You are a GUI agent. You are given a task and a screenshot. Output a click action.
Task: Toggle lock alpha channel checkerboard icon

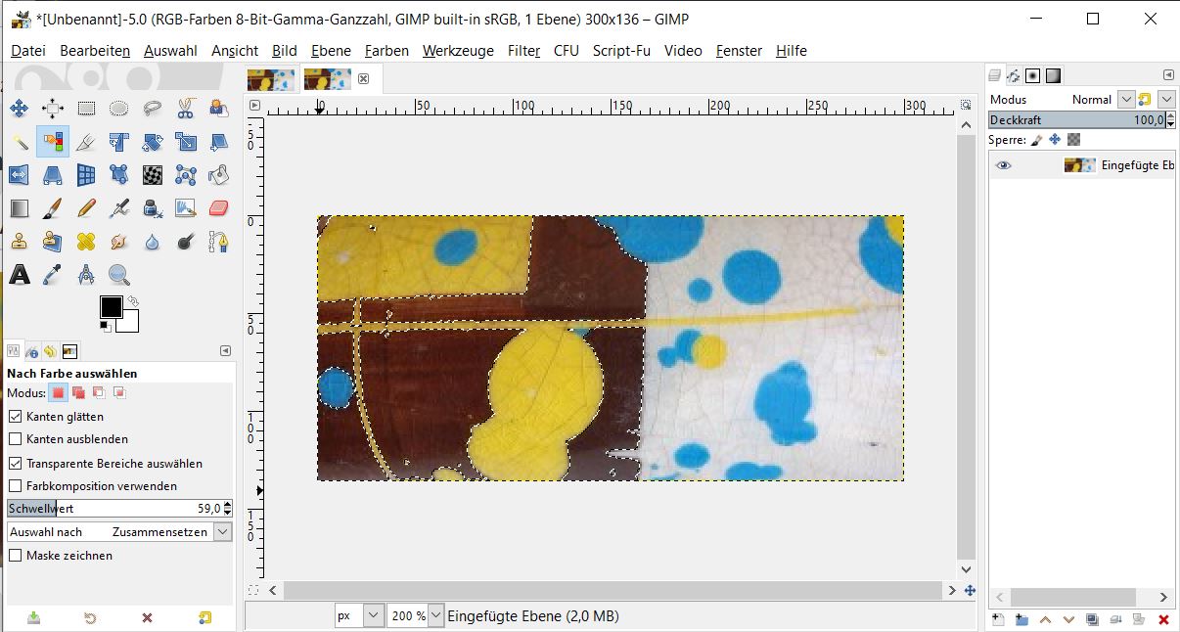click(x=1073, y=140)
